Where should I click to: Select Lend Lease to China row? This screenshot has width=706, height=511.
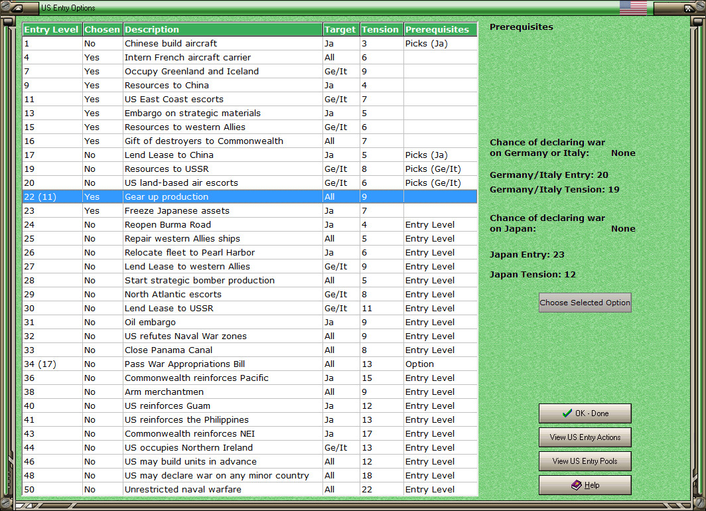tap(250, 155)
